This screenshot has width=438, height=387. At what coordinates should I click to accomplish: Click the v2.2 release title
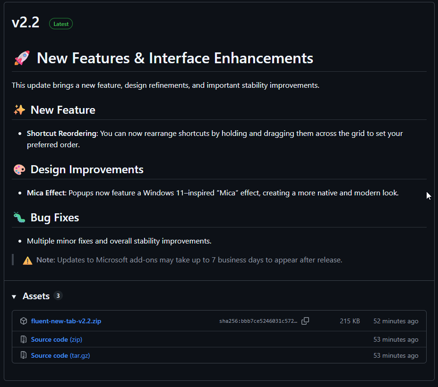(x=26, y=23)
